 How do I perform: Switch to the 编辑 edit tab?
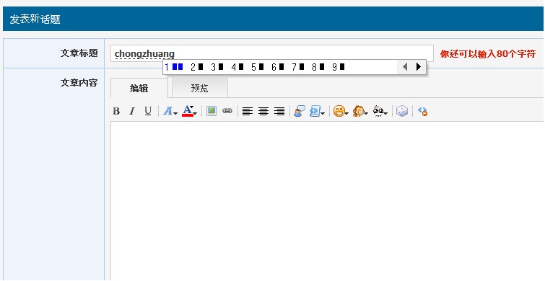(x=139, y=88)
